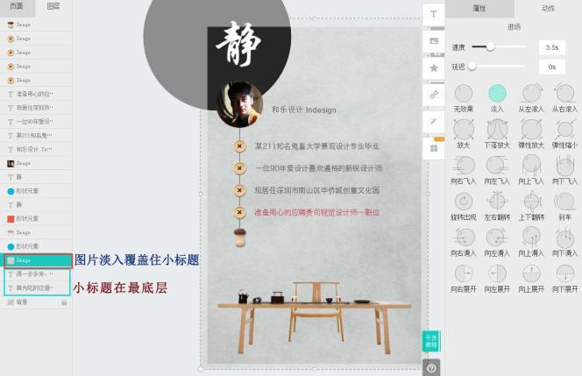The image size is (582, 376).
Task: Select the 和乐设计 In… text layer
Action: pyautogui.click(x=36, y=149)
